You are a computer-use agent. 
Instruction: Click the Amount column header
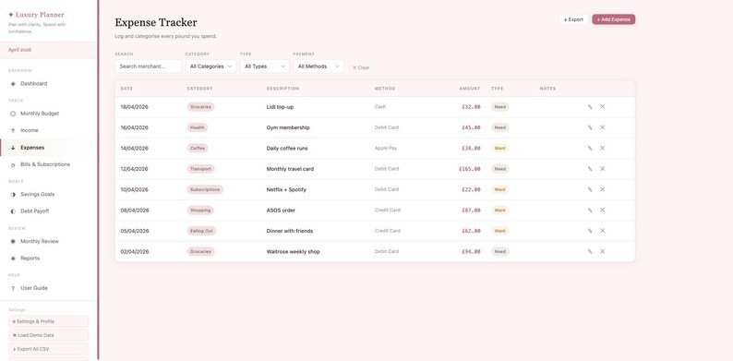click(x=470, y=89)
